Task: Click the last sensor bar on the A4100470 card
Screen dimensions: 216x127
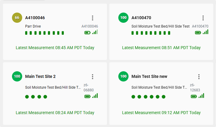Action: (x=169, y=33)
